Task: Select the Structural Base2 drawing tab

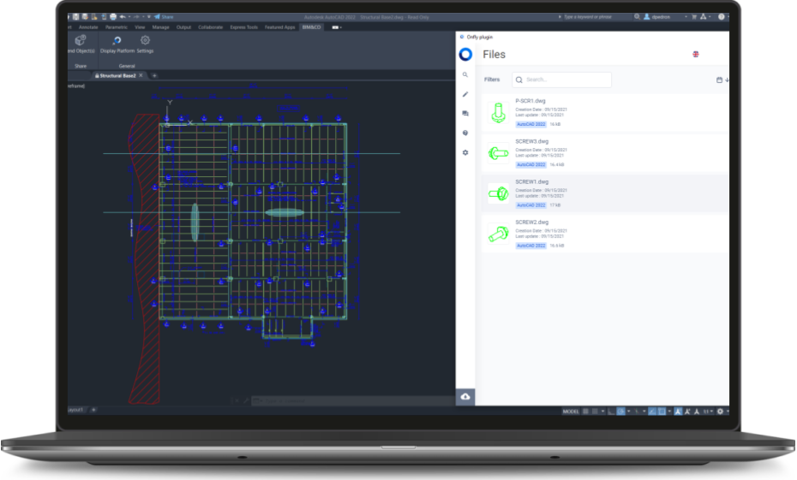Action: click(x=118, y=75)
